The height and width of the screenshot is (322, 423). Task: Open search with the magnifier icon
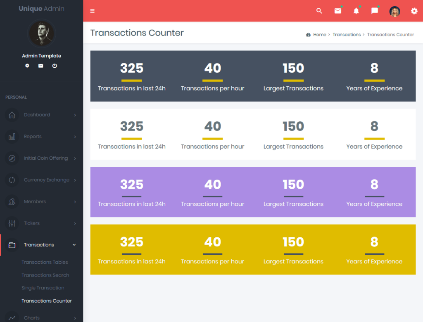319,11
